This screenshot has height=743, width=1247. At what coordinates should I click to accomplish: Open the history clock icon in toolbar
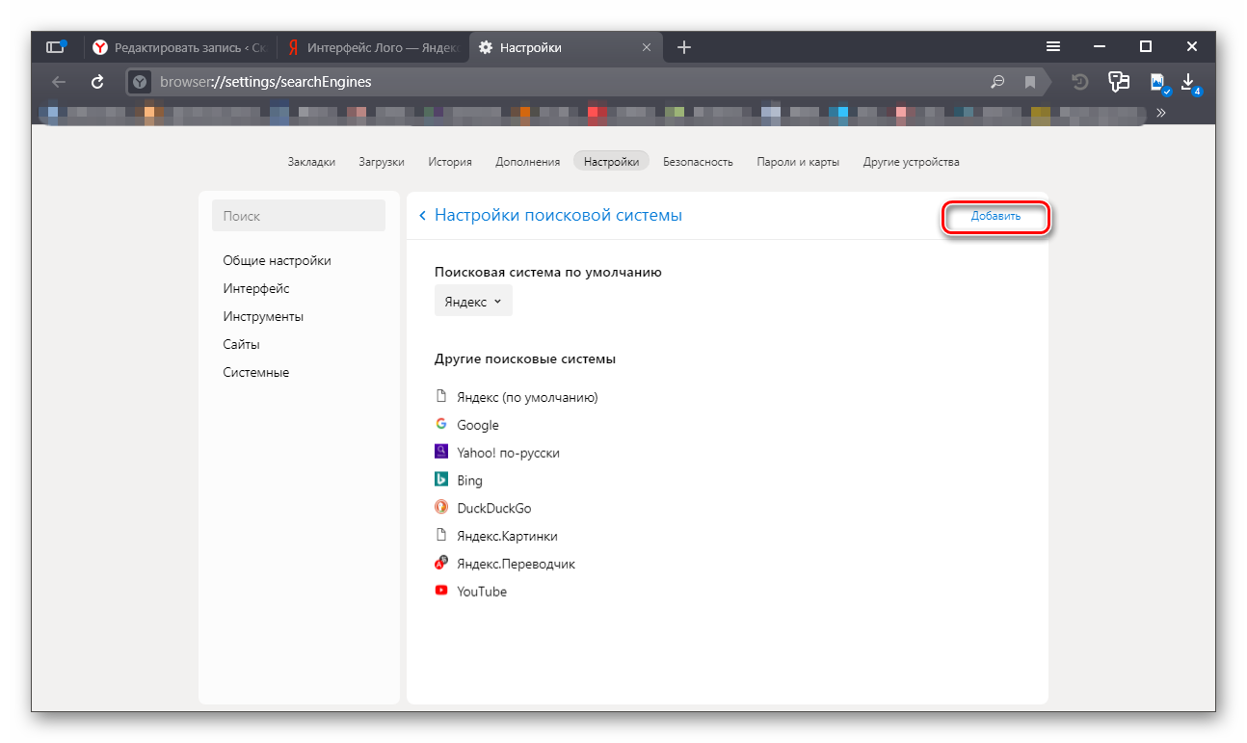[x=1080, y=82]
